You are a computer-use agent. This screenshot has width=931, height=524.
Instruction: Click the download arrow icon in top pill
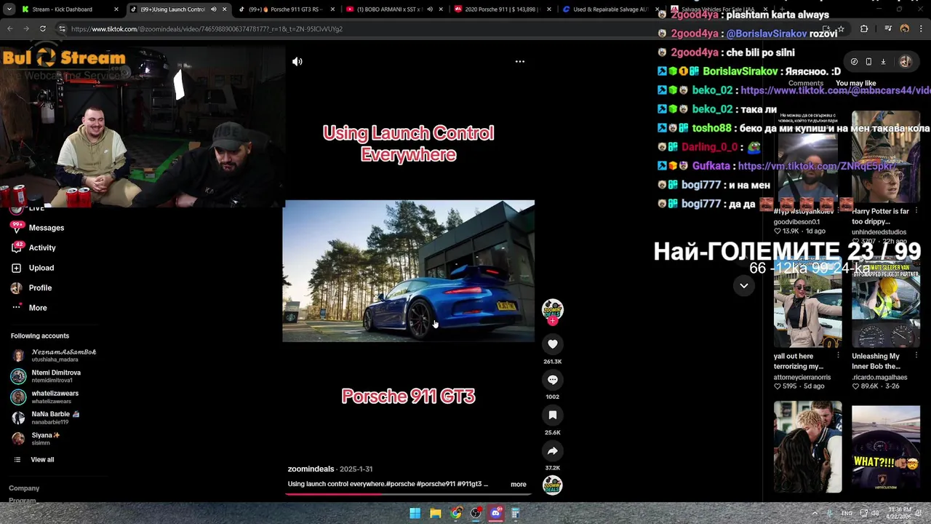(883, 62)
